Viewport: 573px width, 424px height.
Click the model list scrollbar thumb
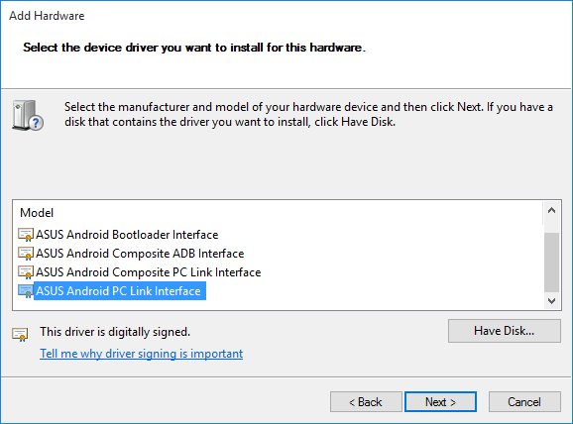[x=552, y=263]
